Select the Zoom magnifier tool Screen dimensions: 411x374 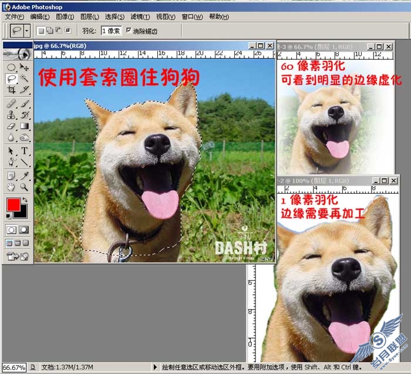click(25, 187)
